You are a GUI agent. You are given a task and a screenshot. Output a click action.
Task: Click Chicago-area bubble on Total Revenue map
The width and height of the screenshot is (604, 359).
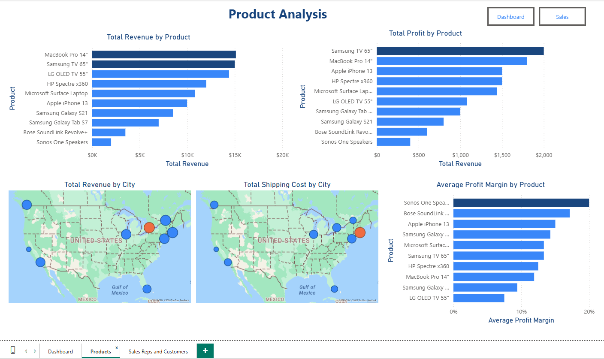tap(126, 234)
